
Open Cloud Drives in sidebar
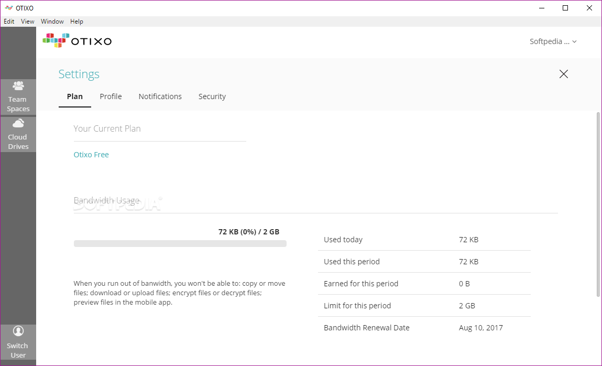18,134
